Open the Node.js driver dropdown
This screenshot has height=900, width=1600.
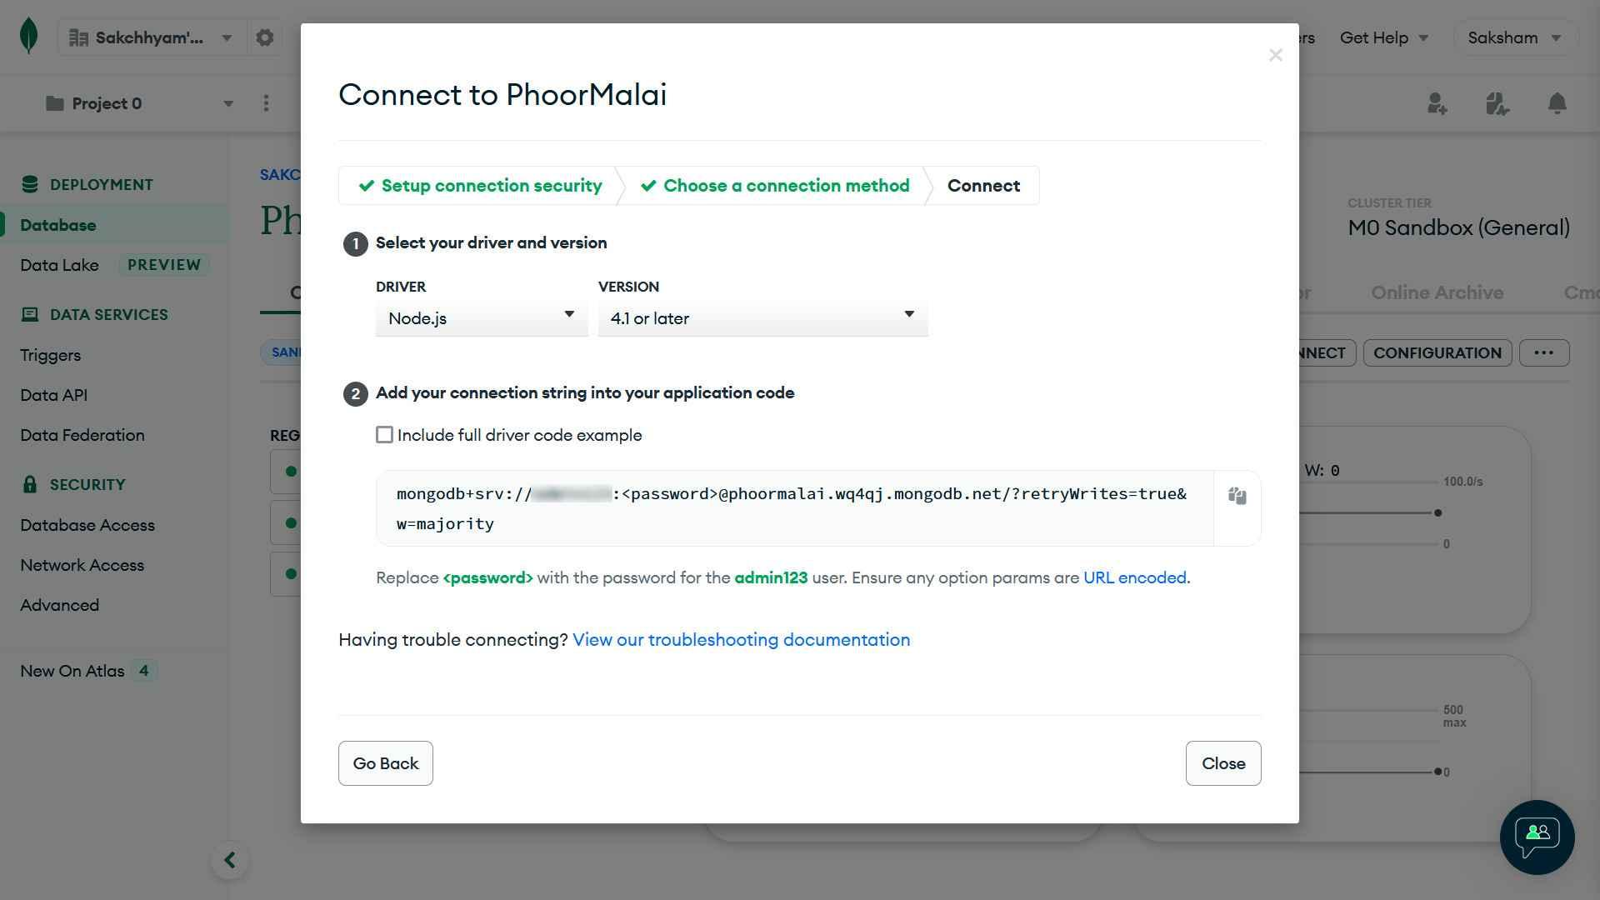tap(482, 318)
